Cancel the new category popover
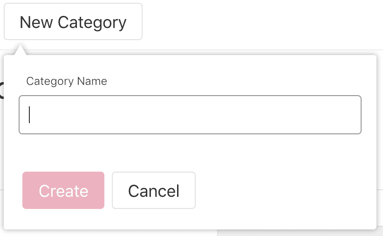 coord(153,190)
